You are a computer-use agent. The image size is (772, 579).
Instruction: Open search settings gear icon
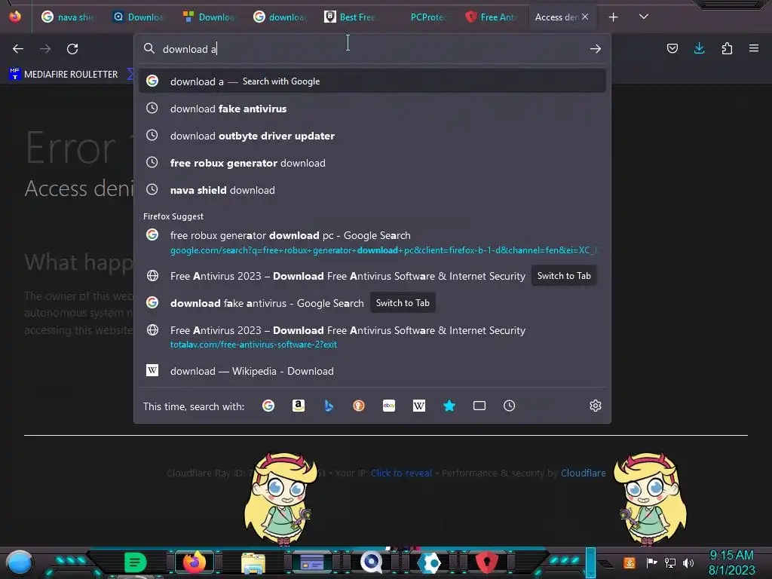pyautogui.click(x=596, y=406)
